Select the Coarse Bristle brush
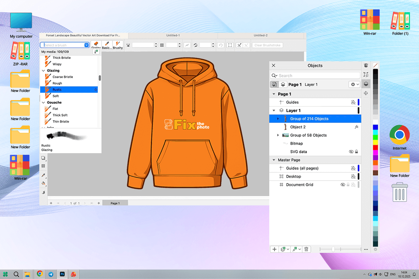Image resolution: width=419 pixels, height=279 pixels. click(x=69, y=77)
